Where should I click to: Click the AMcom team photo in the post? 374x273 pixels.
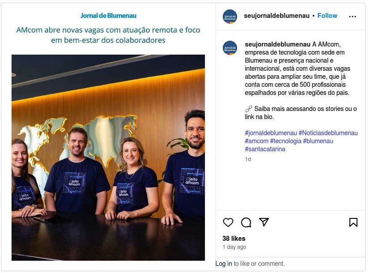[108, 158]
